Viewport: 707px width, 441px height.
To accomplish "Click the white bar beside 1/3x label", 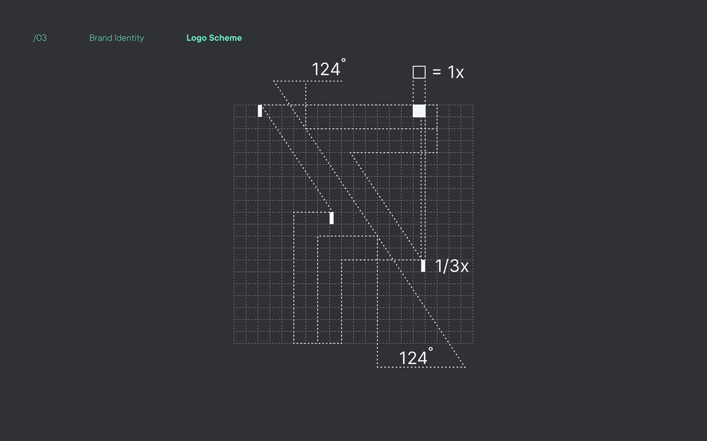I will point(423,266).
